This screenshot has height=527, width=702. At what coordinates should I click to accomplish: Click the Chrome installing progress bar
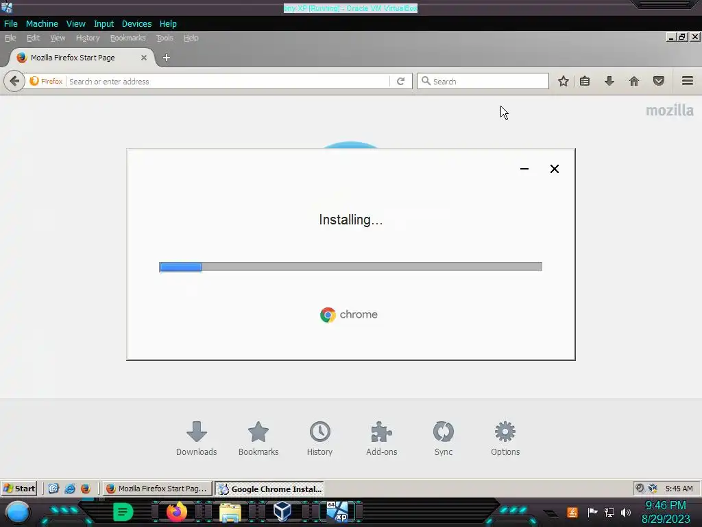pos(350,267)
